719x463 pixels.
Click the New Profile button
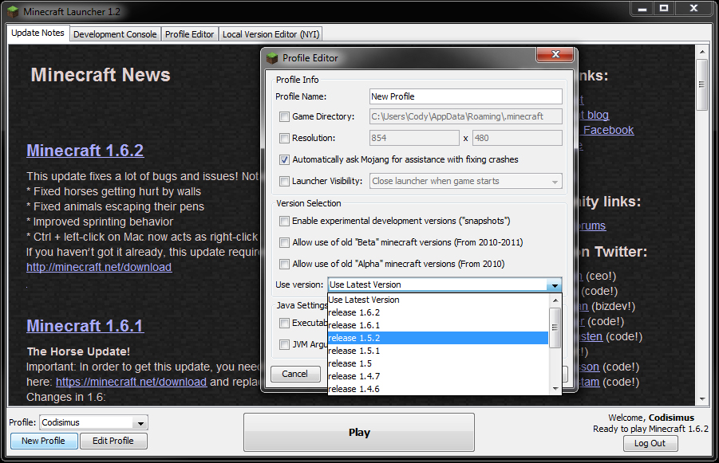(44, 441)
